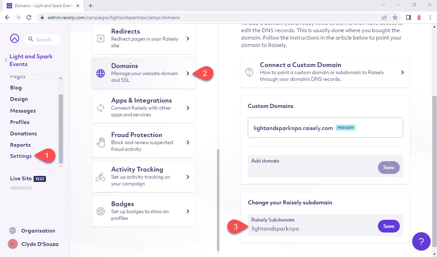Click the settings list scrollbar
Image resolution: width=437 pixels, height=257 pixels.
pos(218,200)
